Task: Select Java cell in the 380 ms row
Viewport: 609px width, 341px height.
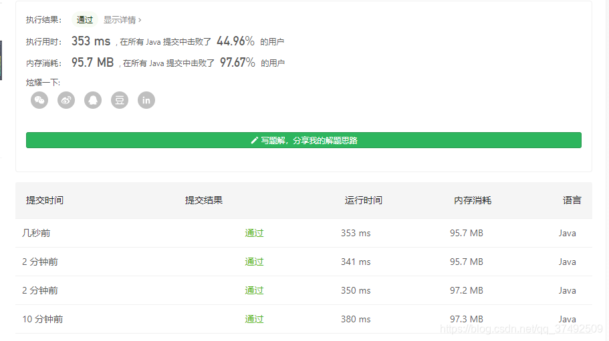Action: pos(568,319)
